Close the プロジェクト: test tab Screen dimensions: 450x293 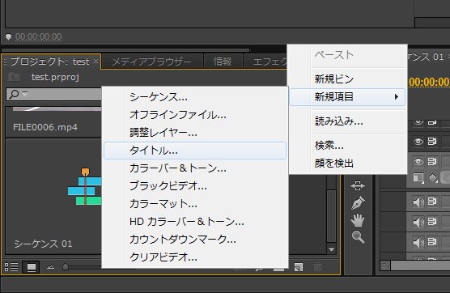pyautogui.click(x=96, y=62)
